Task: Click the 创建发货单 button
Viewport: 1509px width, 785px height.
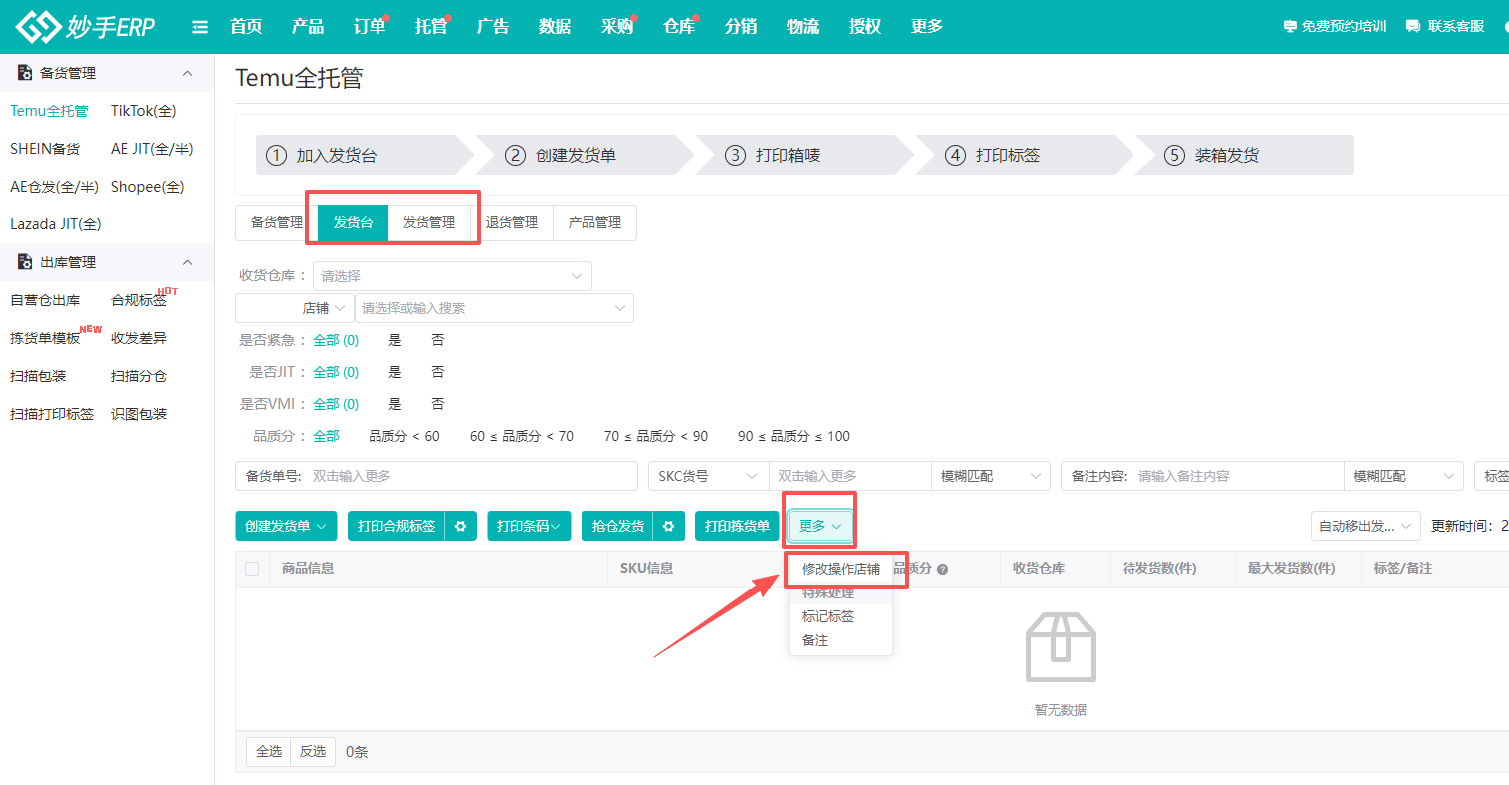Action: (286, 526)
